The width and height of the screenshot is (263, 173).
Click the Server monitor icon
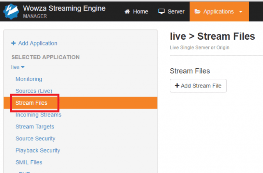click(161, 11)
